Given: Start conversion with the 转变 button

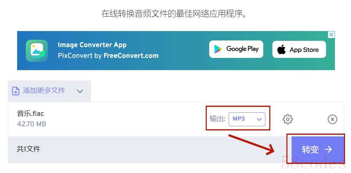Looking at the screenshot, I should [317, 150].
